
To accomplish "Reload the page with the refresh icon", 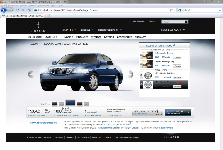I will point(17,10).
